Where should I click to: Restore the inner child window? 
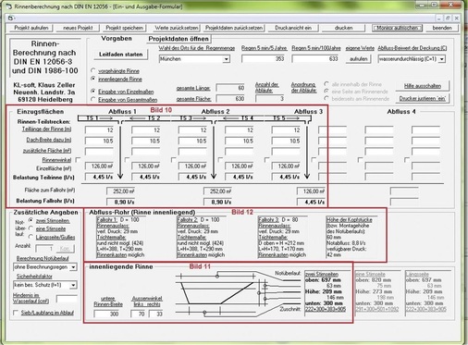pyautogui.click(x=448, y=18)
